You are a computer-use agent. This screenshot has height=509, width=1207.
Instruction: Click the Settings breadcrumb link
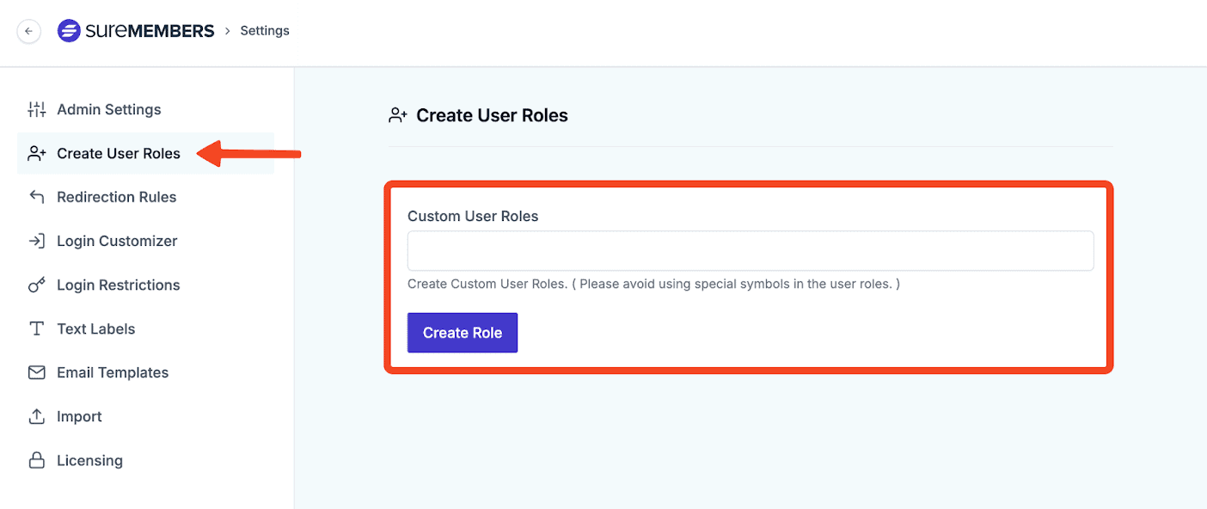click(265, 31)
